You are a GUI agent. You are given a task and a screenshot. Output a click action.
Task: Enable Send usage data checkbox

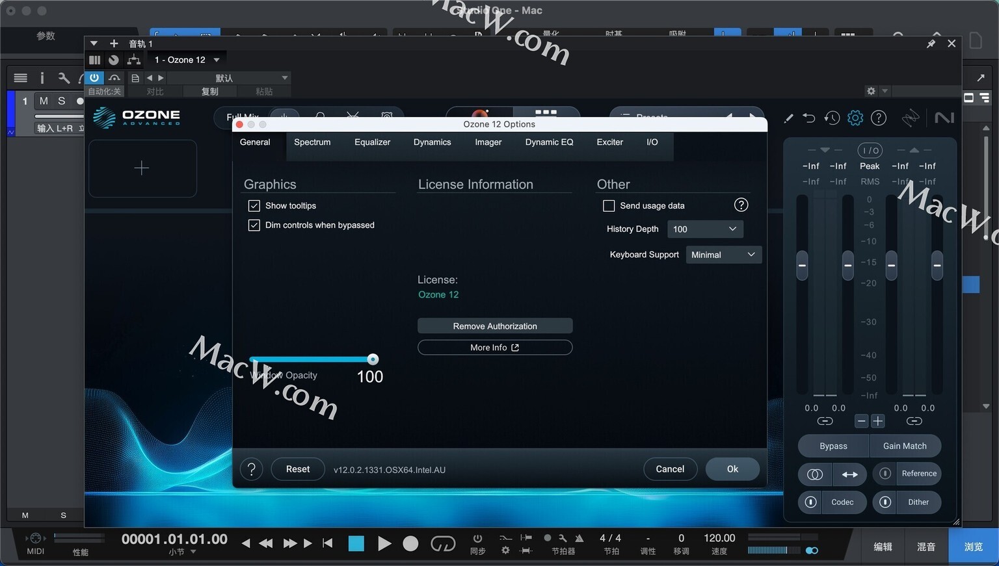[x=609, y=206]
